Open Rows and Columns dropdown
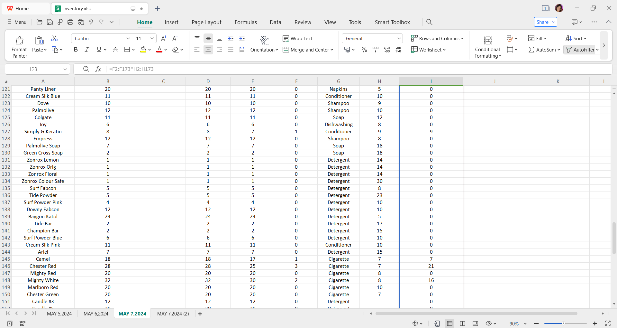617x328 pixels. 437,38
